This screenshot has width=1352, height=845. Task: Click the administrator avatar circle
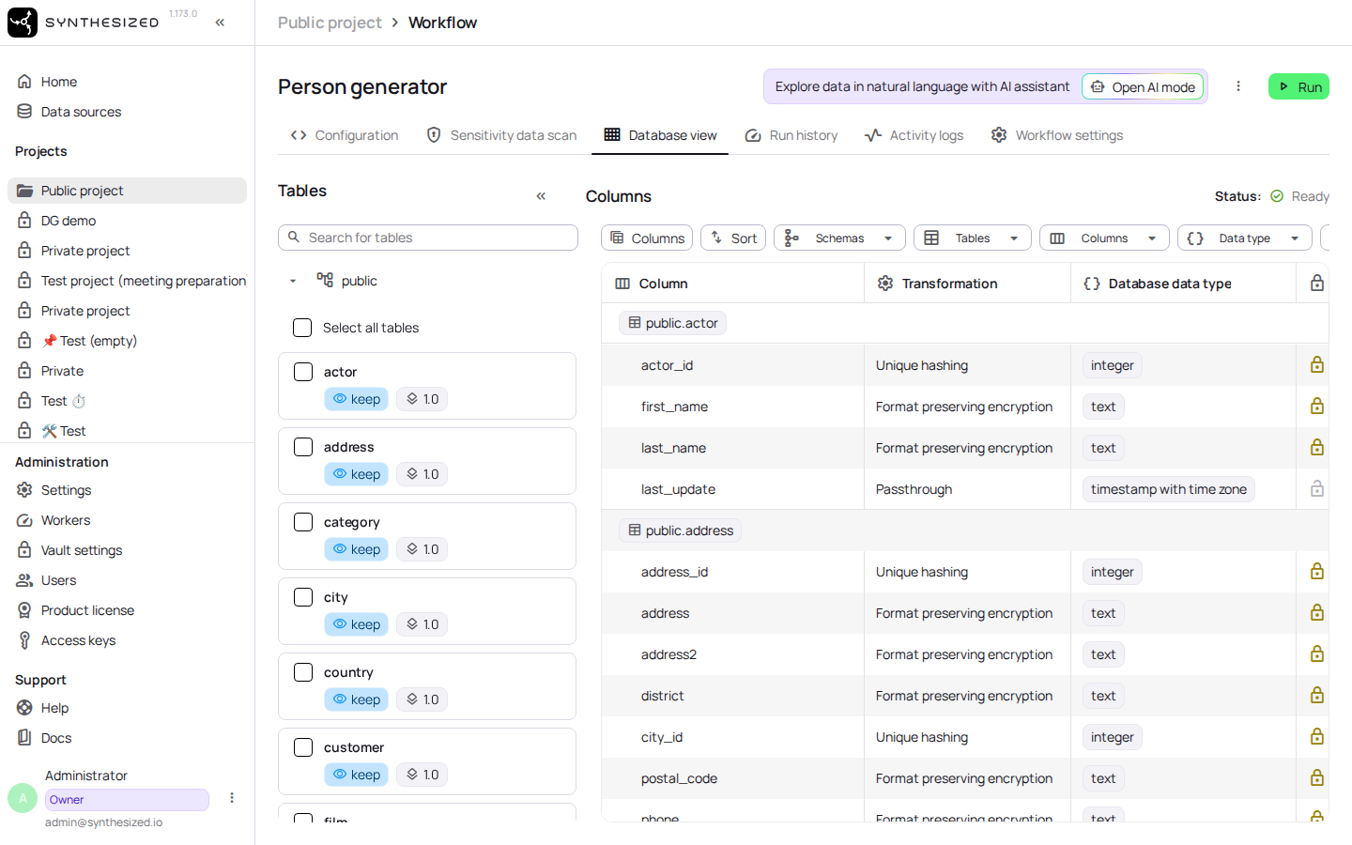click(x=23, y=798)
